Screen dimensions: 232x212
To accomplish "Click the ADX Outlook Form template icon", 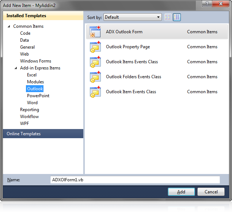I will pos(95,32).
